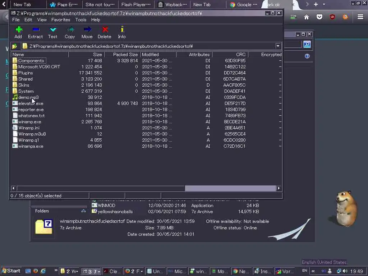Click the horizontal scrollbar thumb
This screenshot has width=368, height=276.
pyautogui.click(x=230, y=188)
